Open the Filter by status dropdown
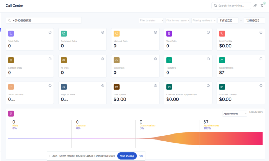Viewport: 269px width, 161px height. [x=151, y=20]
